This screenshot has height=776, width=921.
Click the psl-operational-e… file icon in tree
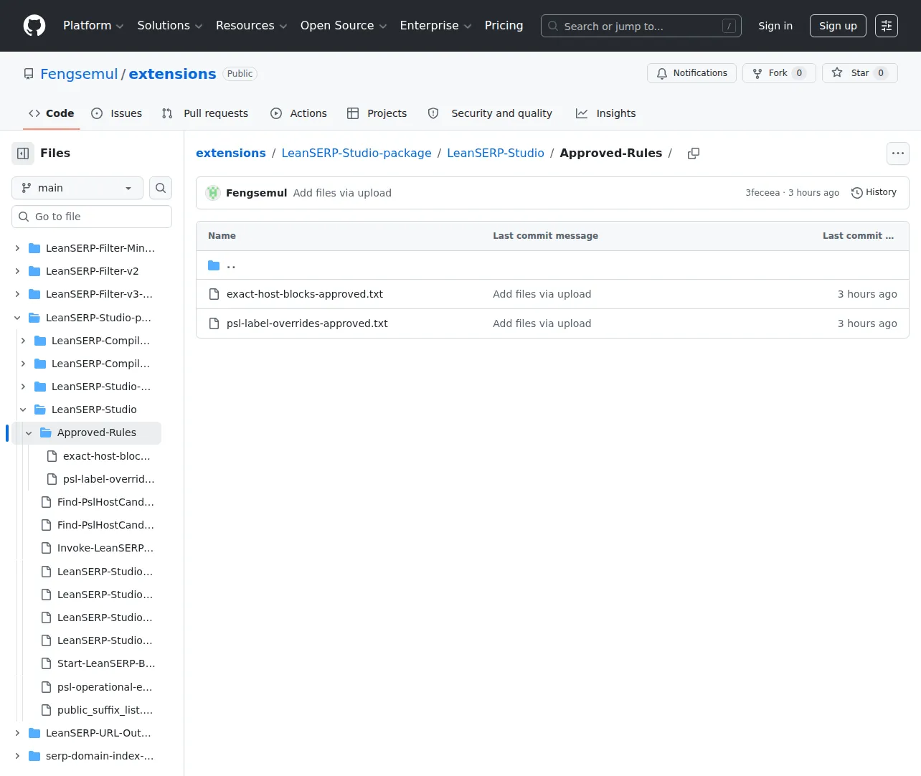tap(46, 687)
